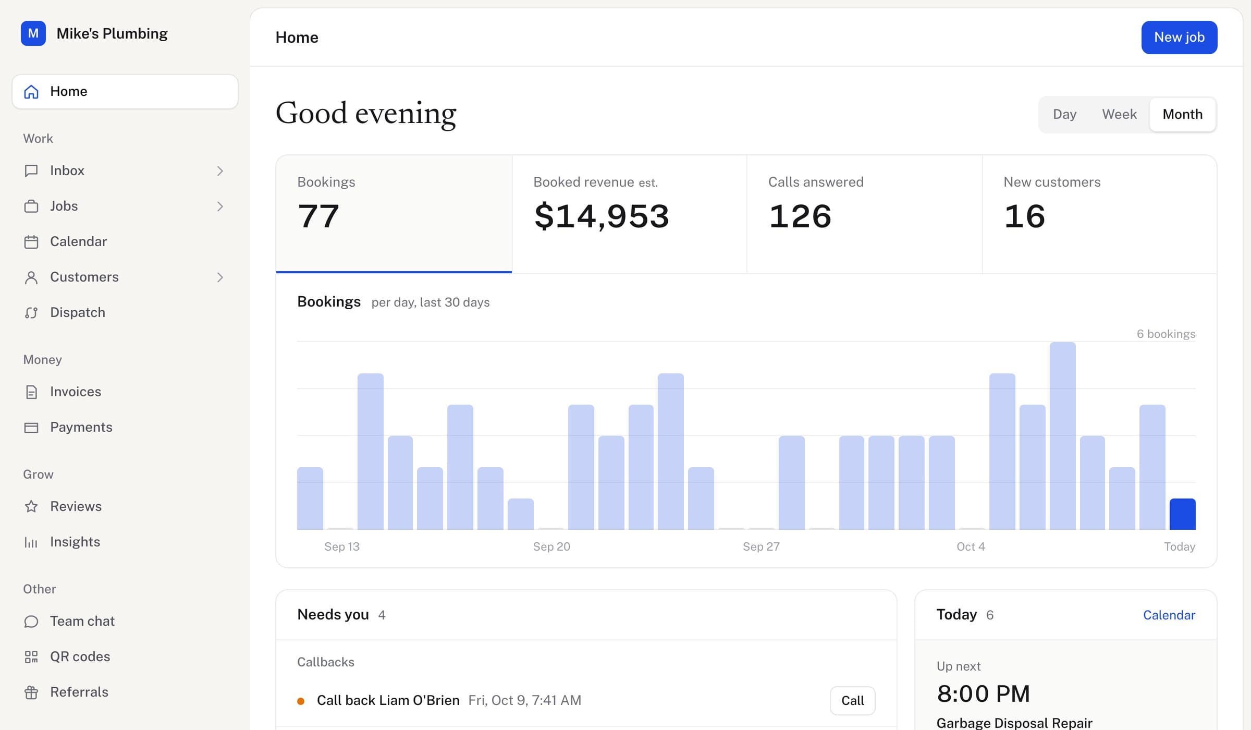Select the Booked revenue metric tab

pyautogui.click(x=630, y=214)
